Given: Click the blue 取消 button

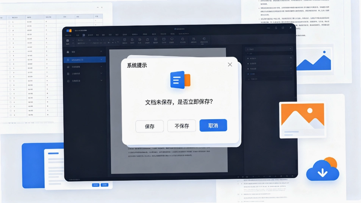Looking at the screenshot, I should pyautogui.click(x=213, y=125).
